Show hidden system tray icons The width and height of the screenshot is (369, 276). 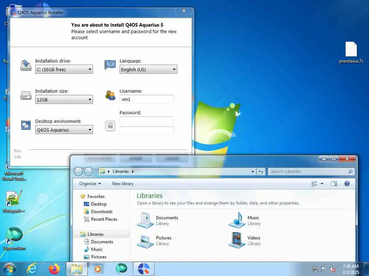click(306, 270)
